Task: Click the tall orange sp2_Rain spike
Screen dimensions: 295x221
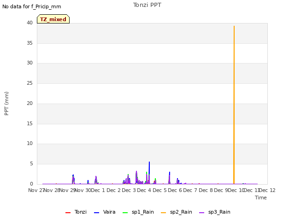Action: (x=234, y=105)
